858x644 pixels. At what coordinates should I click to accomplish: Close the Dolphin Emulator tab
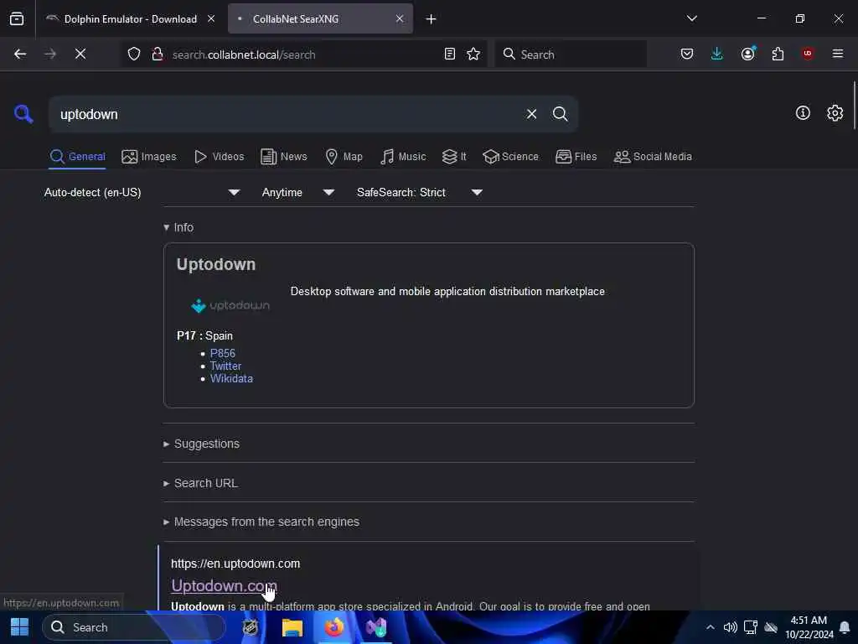tap(211, 18)
